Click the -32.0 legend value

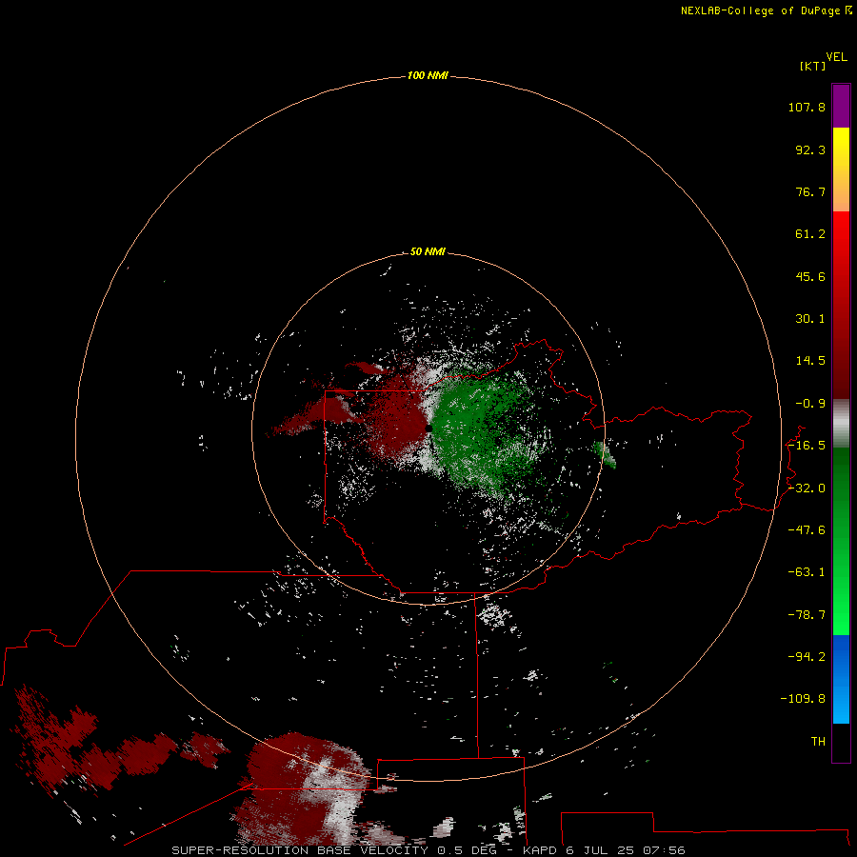coord(807,488)
